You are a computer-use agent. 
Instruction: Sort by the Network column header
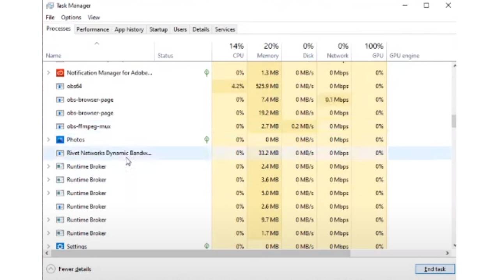(334, 51)
